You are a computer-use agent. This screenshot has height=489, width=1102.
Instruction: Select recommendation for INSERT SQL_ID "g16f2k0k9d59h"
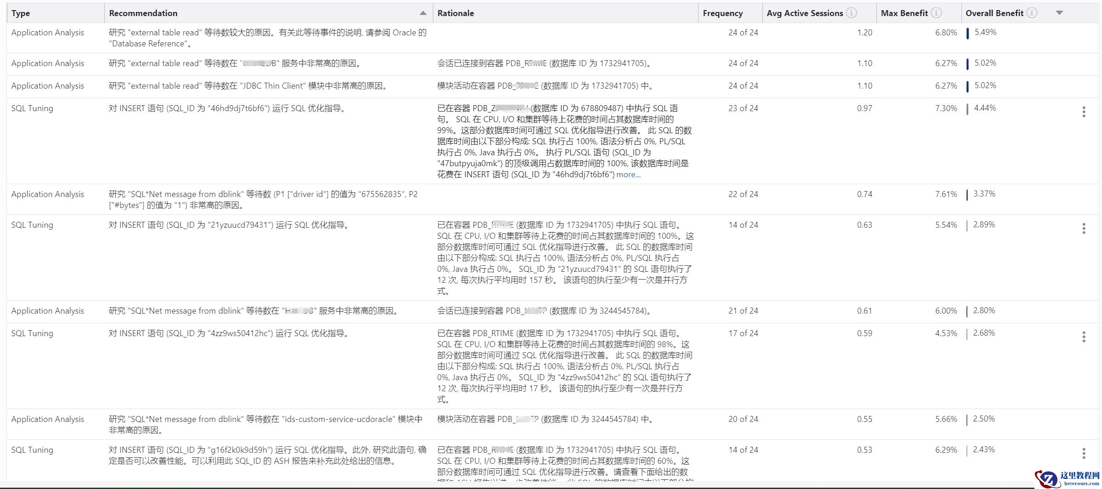coord(268,455)
